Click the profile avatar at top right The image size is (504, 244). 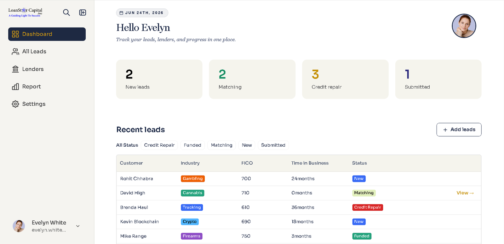(464, 26)
